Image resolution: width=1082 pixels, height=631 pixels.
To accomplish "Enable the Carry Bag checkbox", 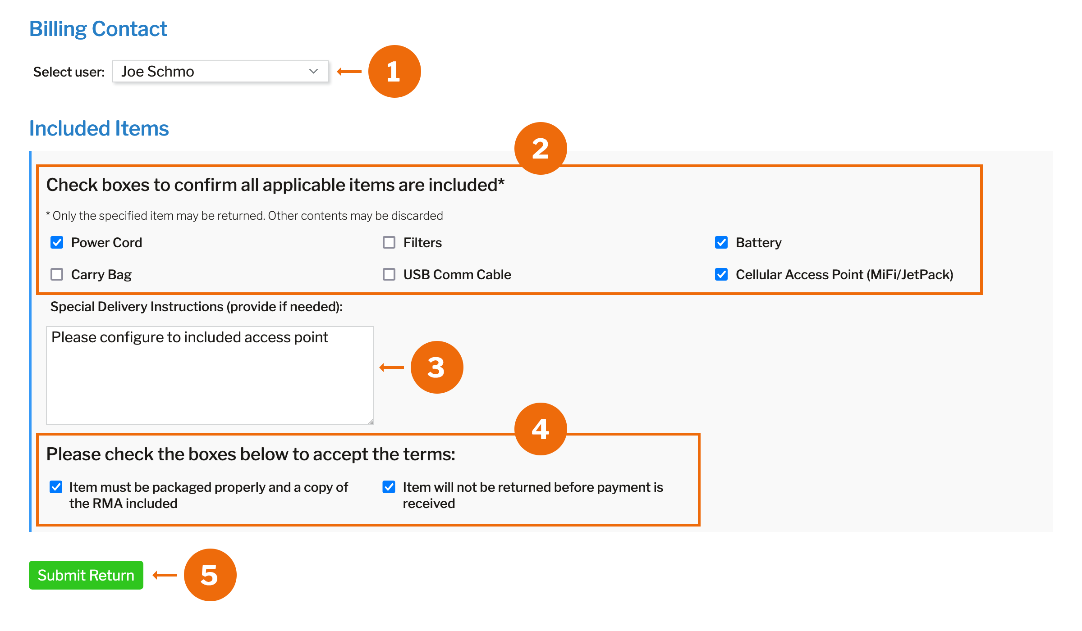I will [x=57, y=274].
